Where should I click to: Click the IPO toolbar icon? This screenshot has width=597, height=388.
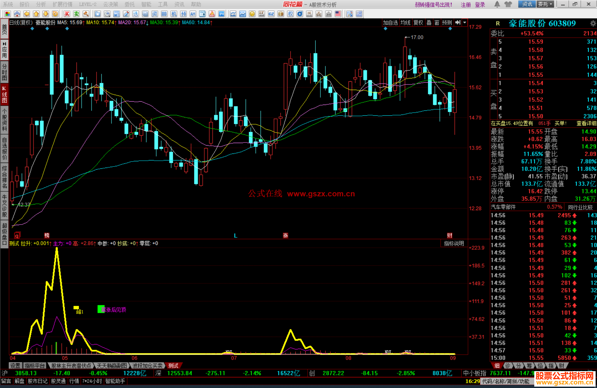(221, 14)
